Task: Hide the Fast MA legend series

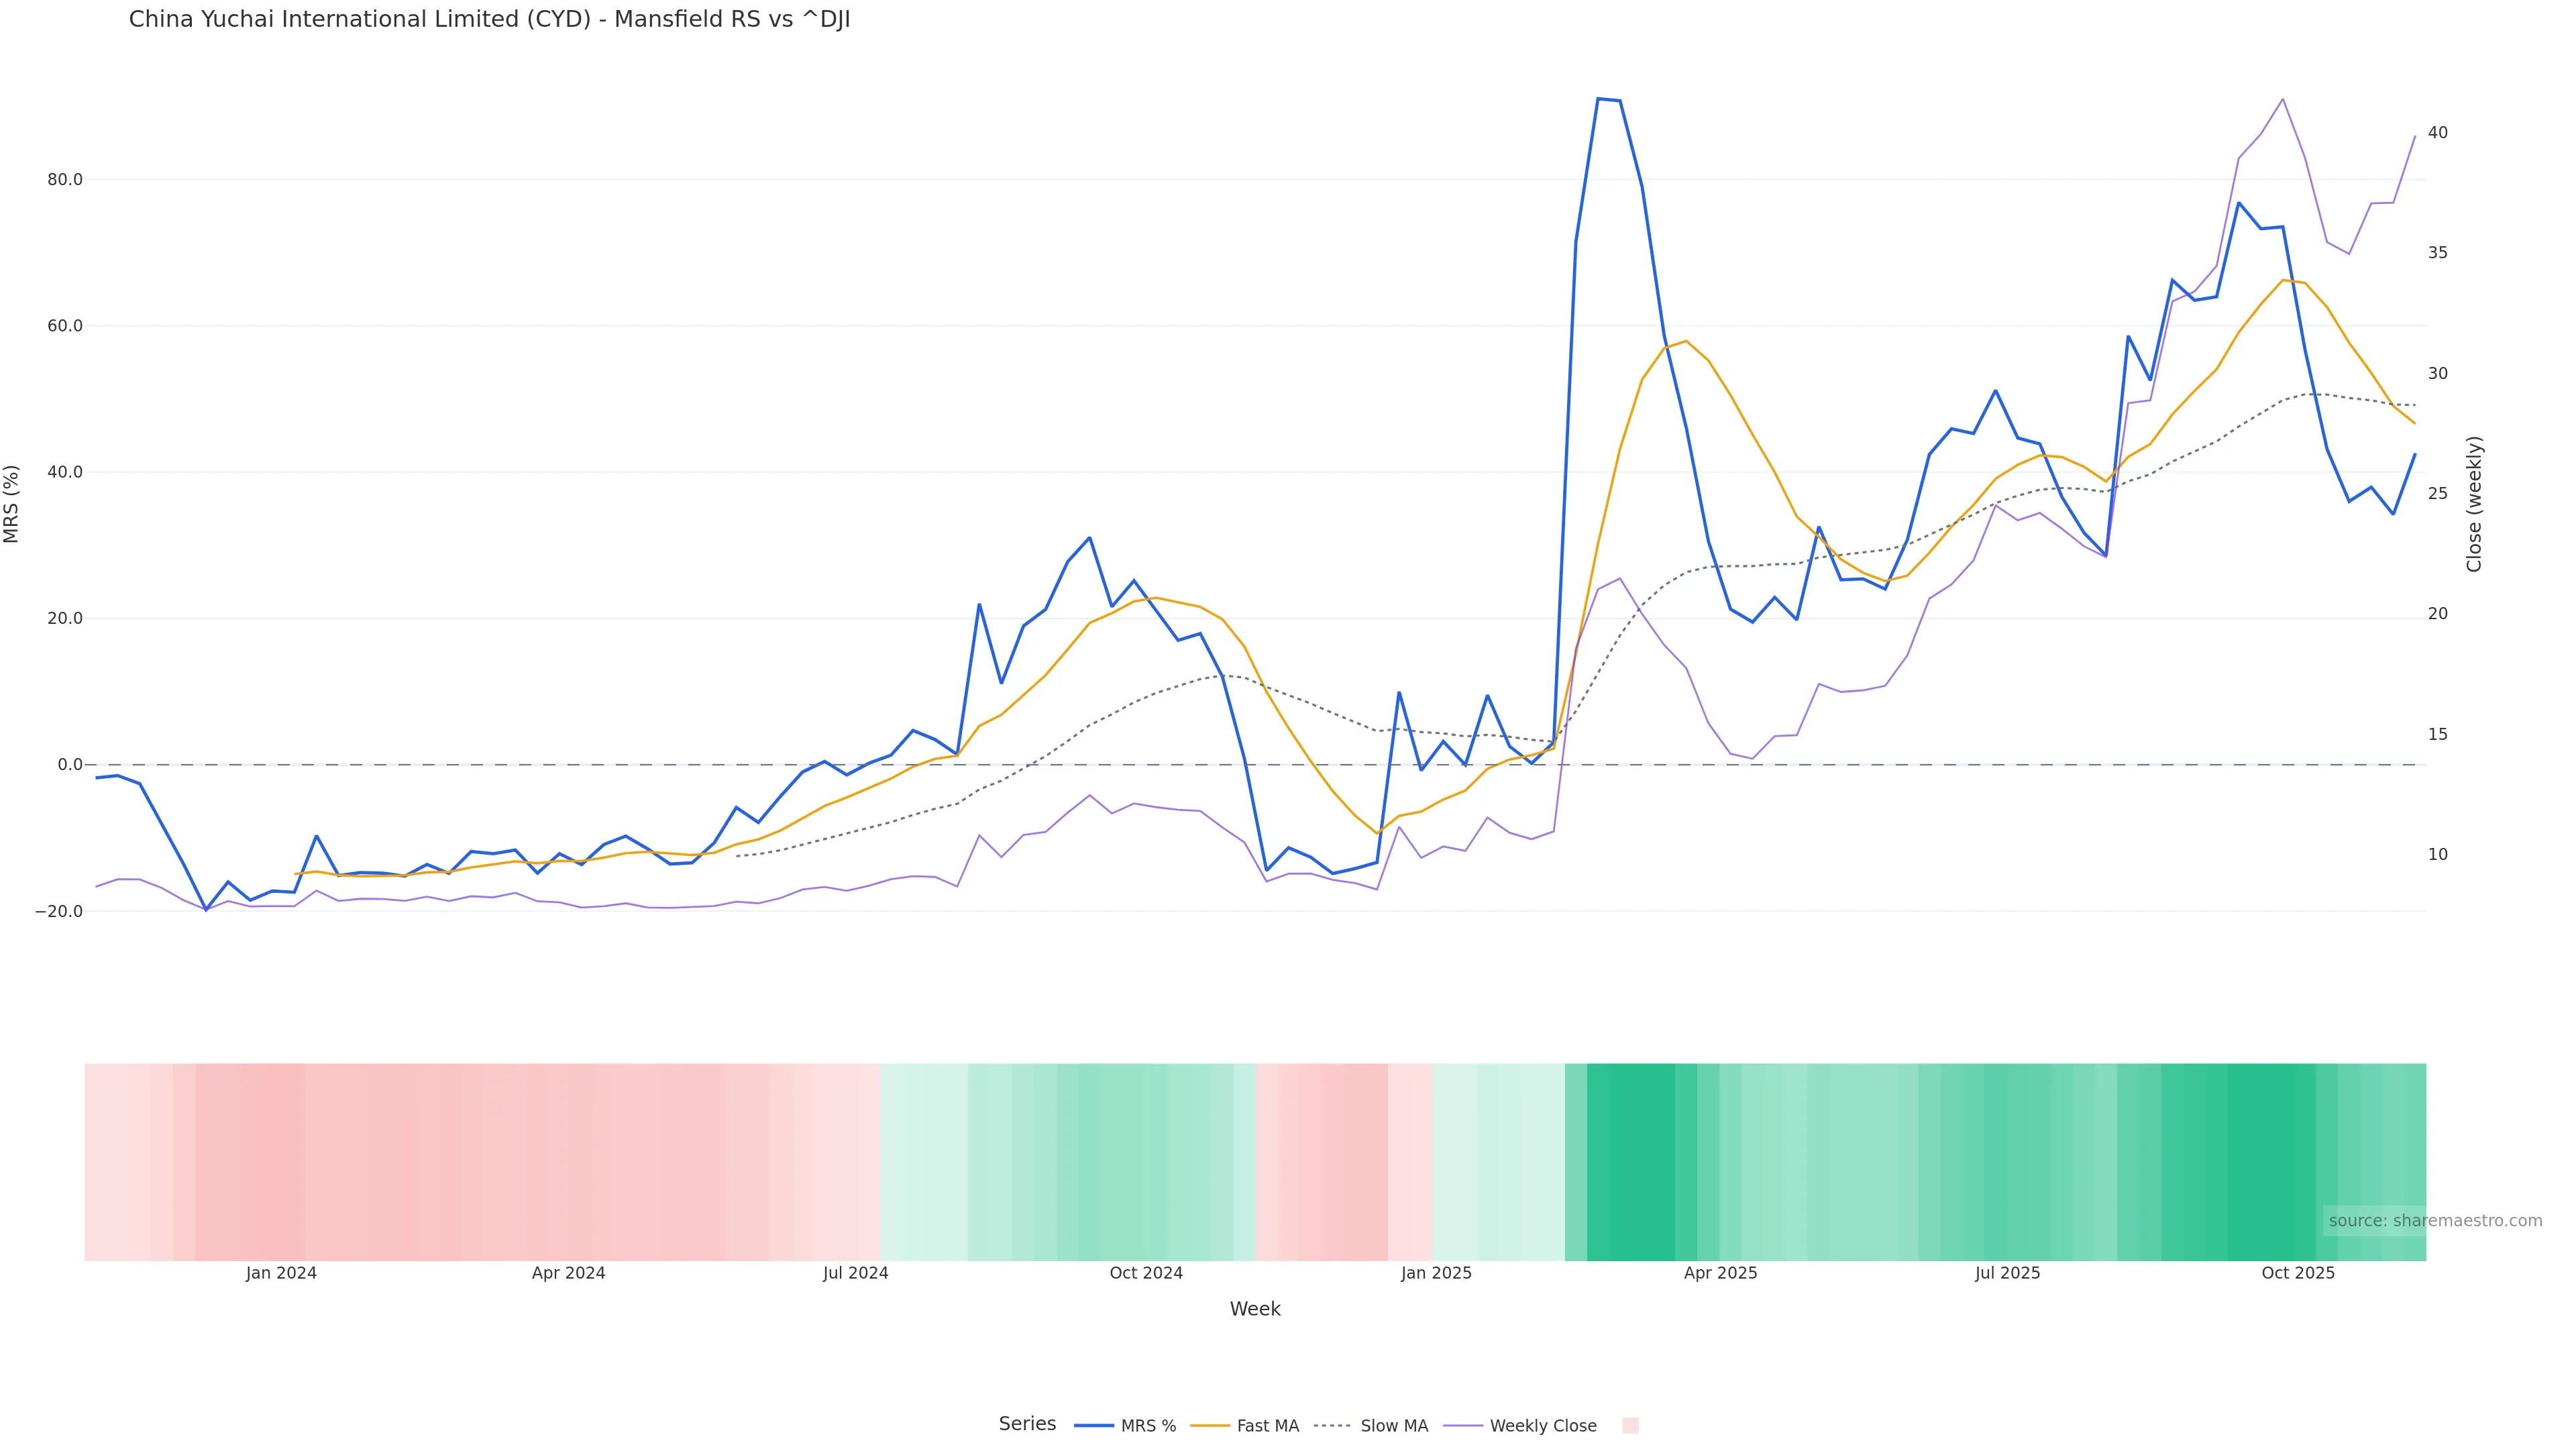Action: click(1267, 1426)
